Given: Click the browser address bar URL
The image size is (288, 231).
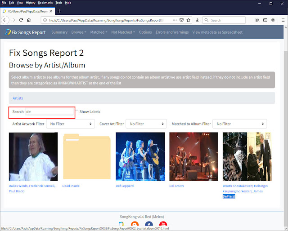Looking at the screenshot, I should click(x=106, y=20).
